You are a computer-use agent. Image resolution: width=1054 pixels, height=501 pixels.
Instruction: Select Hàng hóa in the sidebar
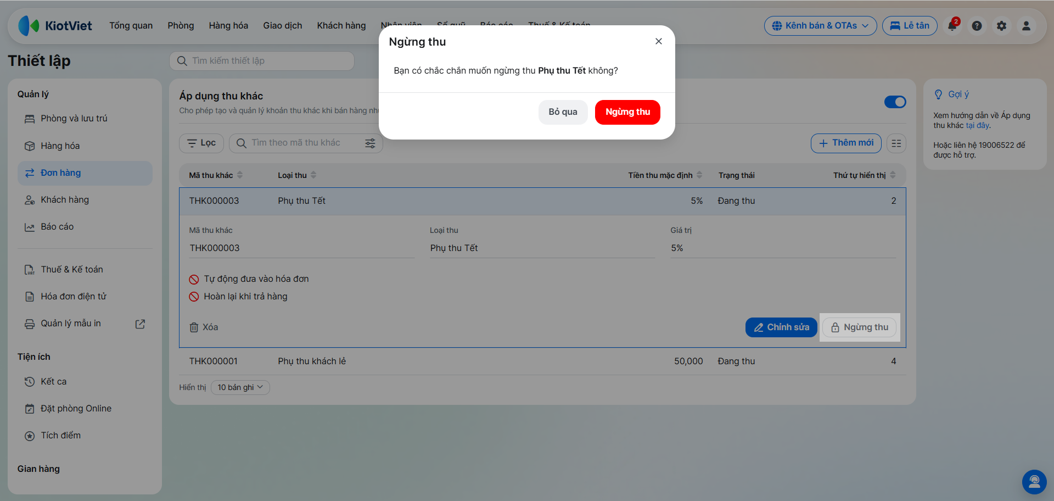(85, 146)
